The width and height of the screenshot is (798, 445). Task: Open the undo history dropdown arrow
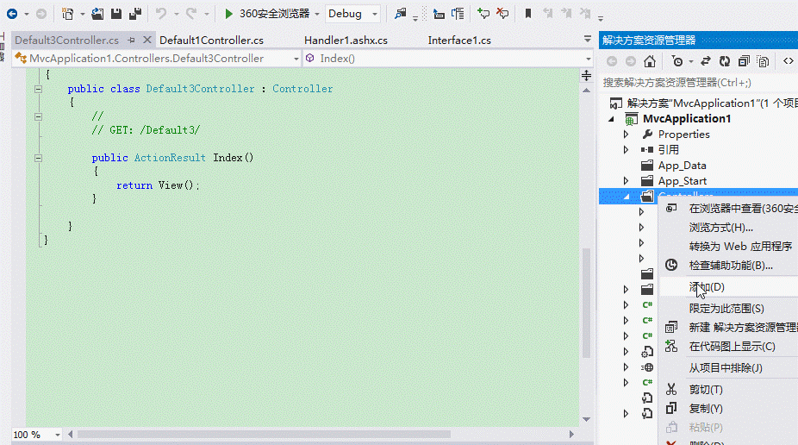click(176, 15)
